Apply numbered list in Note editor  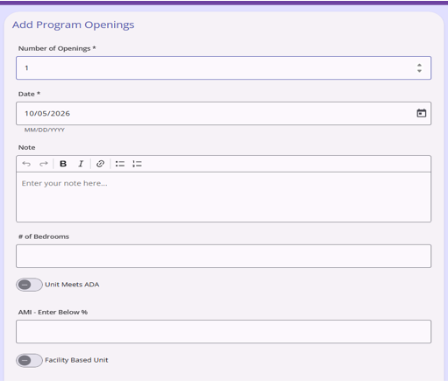[x=137, y=164]
